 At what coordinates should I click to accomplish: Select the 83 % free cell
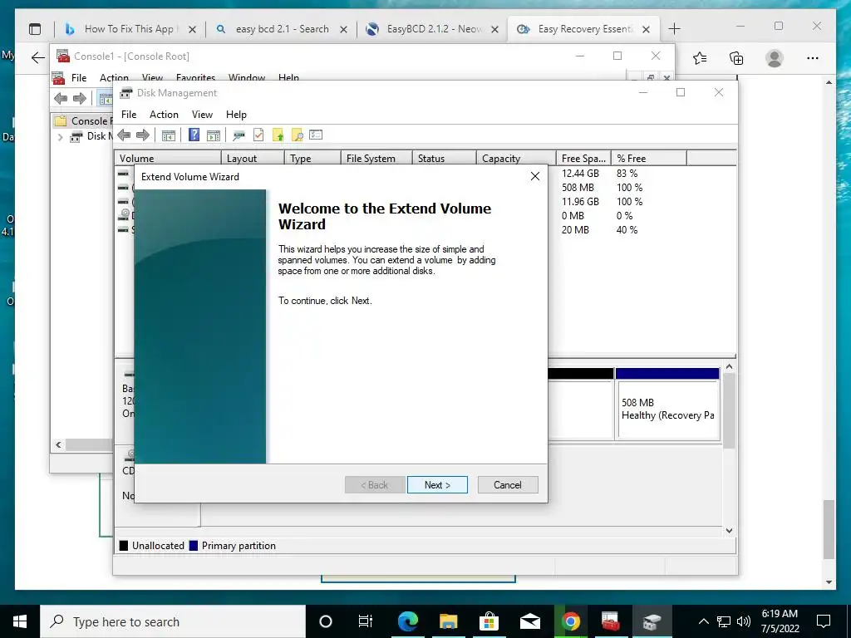point(627,174)
